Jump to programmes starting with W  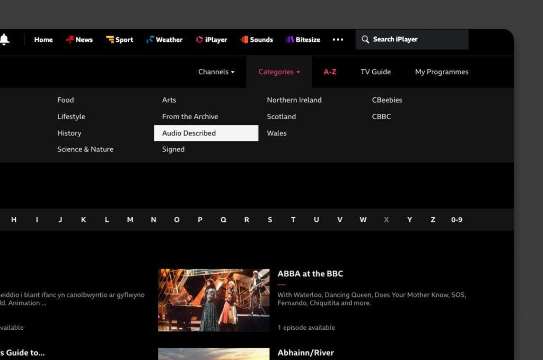click(x=363, y=219)
